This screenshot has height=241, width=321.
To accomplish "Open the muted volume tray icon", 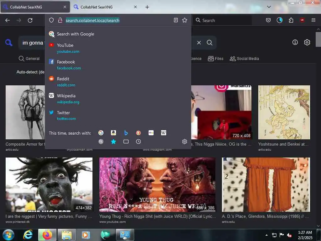I will point(289,235).
